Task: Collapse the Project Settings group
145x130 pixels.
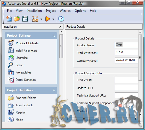Action: pos(54,36)
